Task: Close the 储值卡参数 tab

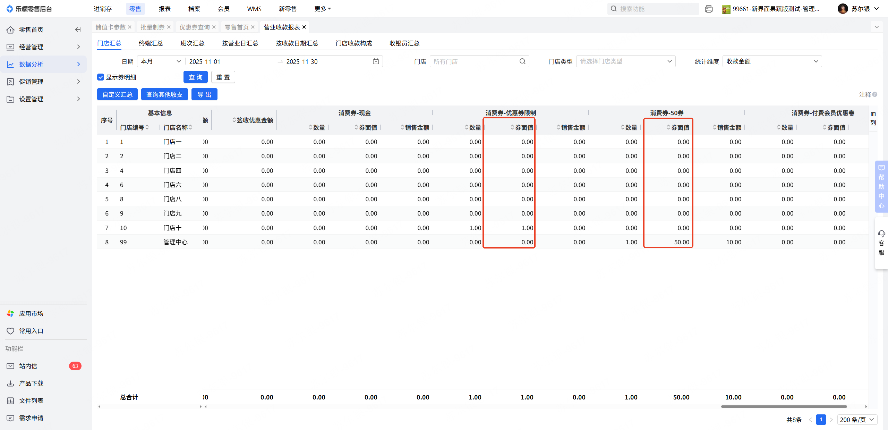Action: coord(130,27)
